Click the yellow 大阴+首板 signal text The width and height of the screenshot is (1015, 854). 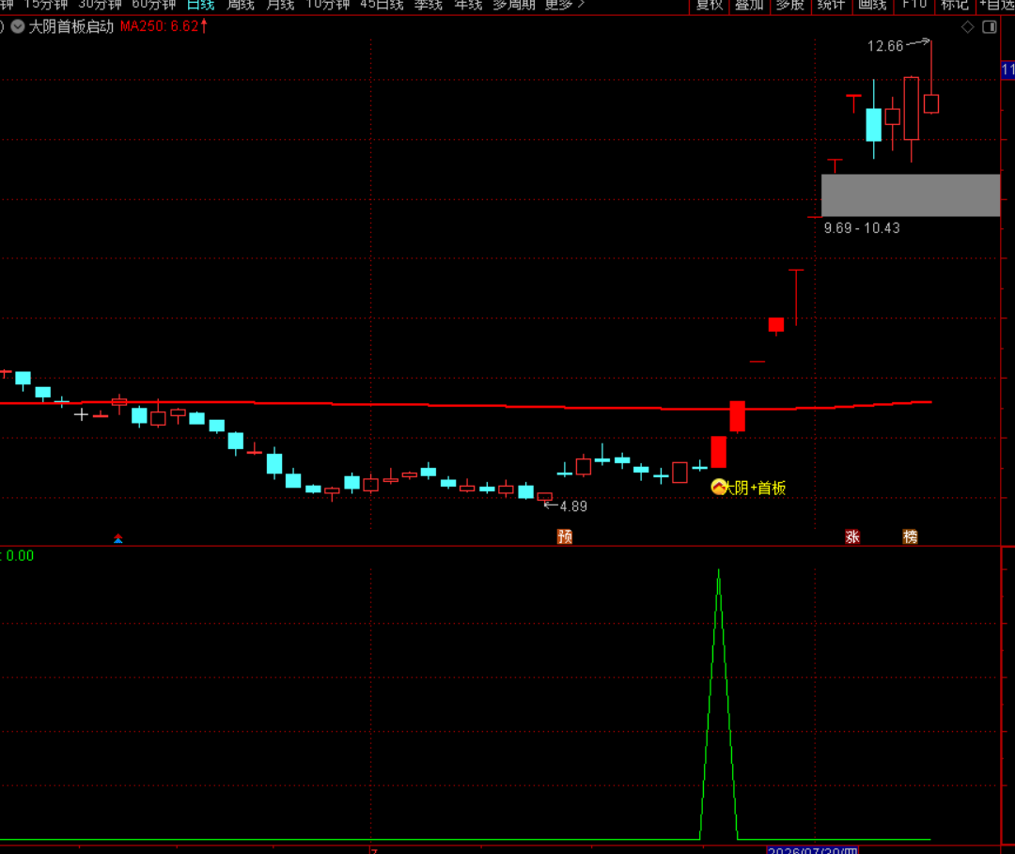click(756, 488)
